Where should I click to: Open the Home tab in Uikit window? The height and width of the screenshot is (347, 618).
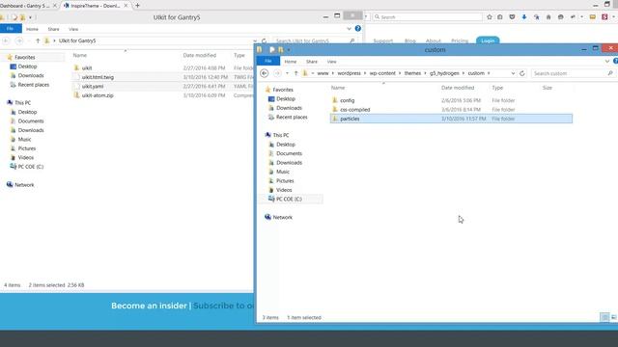pos(32,29)
